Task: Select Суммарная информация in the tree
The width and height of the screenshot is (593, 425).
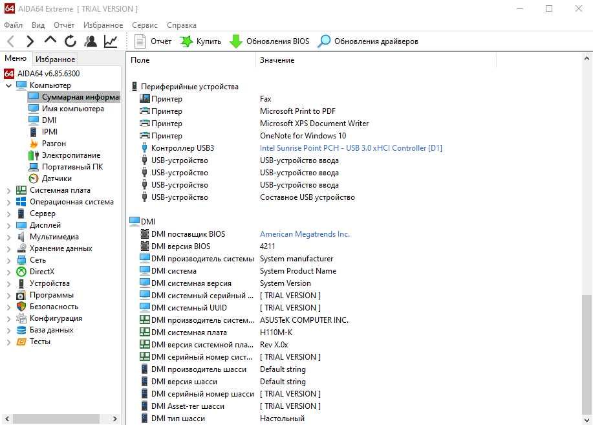Action: (x=74, y=97)
